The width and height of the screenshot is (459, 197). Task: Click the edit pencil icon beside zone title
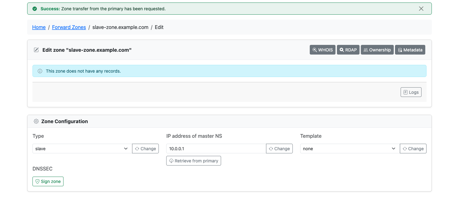(x=36, y=50)
